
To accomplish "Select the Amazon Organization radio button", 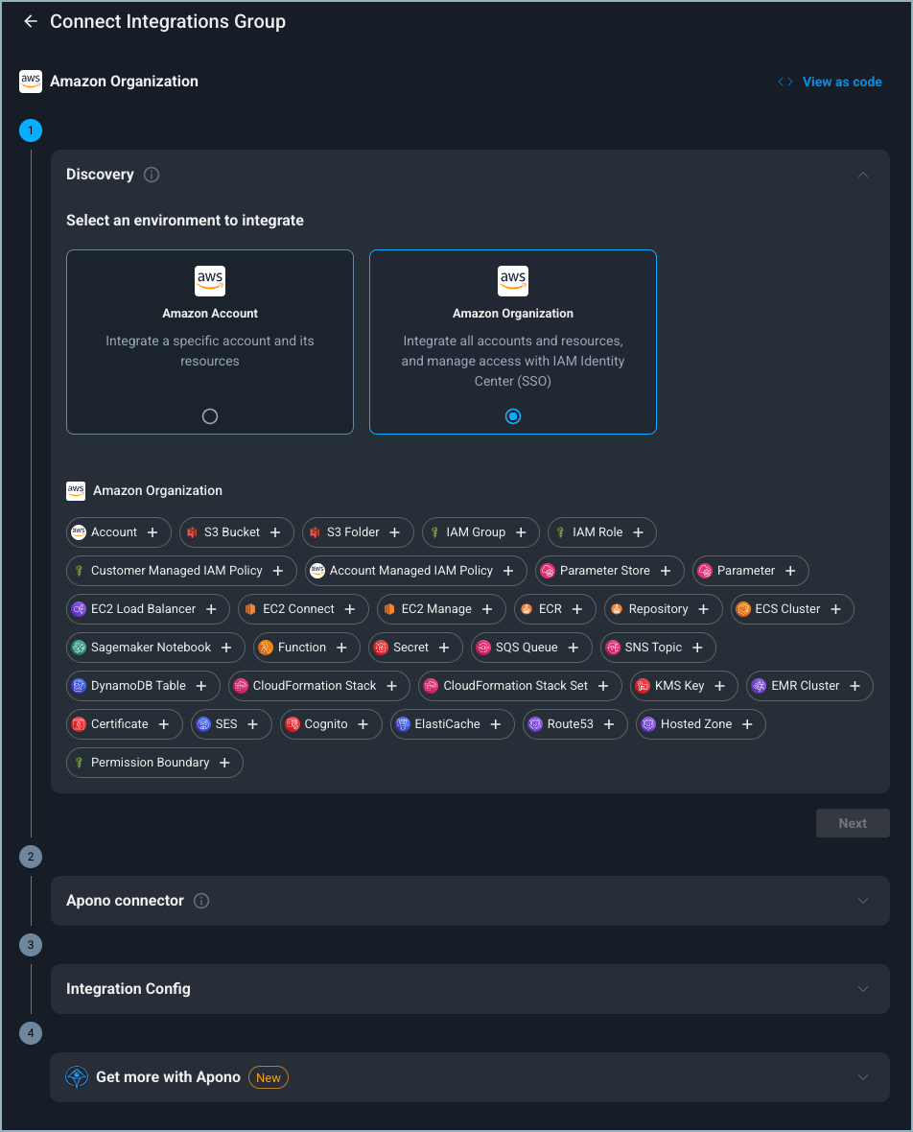I will [513, 416].
